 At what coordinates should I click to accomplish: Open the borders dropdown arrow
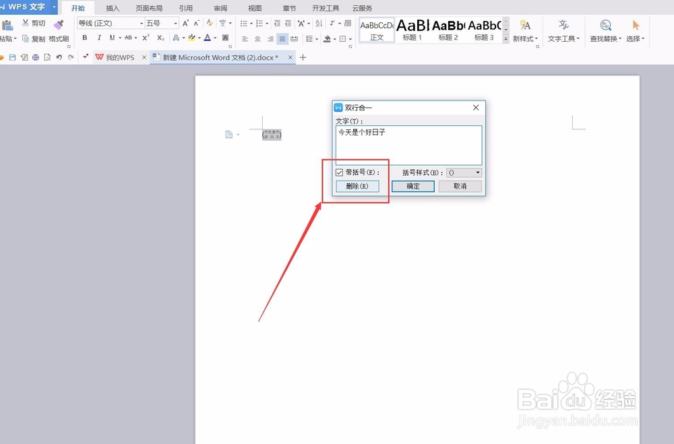pyautogui.click(x=350, y=39)
